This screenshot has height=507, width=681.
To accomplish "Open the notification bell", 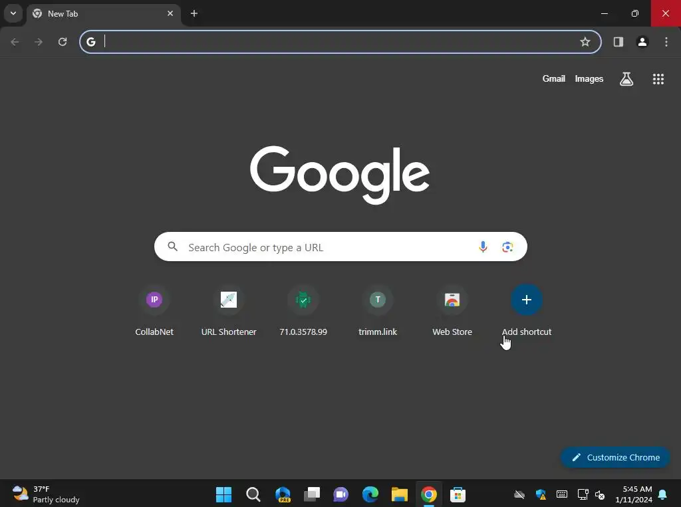I will click(663, 494).
